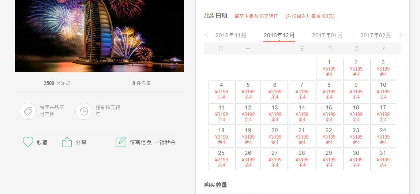Select December 25 on the calendar
Image resolution: width=420 pixels, height=194 pixels.
(x=221, y=159)
